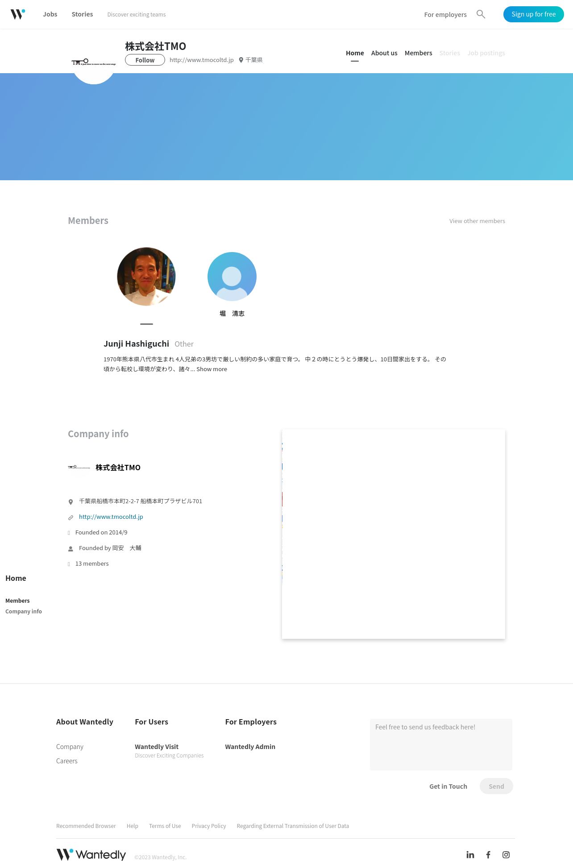The width and height of the screenshot is (573, 861).
Task: Click the member name 堀 清志
Action: pos(232,314)
